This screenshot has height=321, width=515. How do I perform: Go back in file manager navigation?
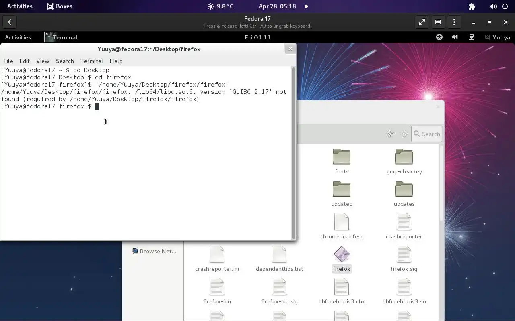coord(390,134)
